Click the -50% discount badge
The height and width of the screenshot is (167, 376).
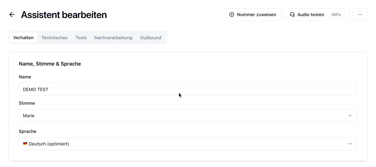point(335,15)
